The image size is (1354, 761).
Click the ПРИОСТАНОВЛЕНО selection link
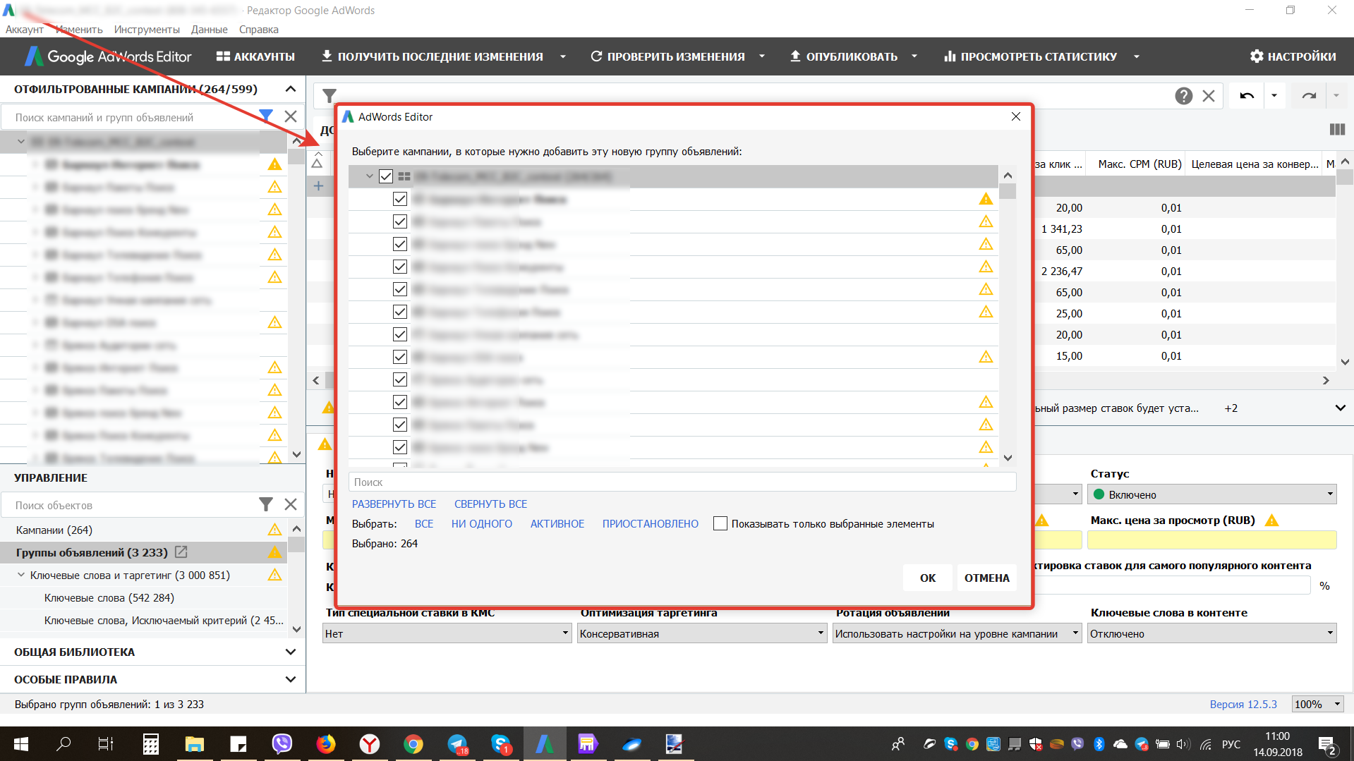[650, 523]
